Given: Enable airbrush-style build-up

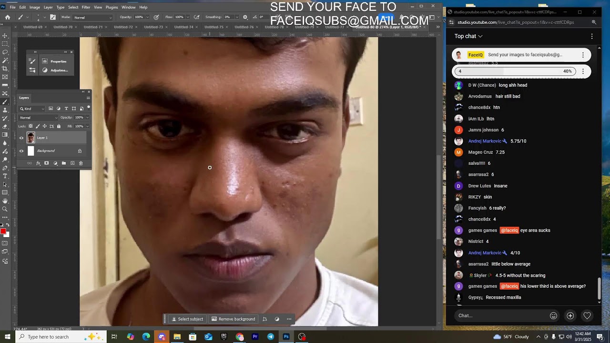Looking at the screenshot, I should [197, 17].
